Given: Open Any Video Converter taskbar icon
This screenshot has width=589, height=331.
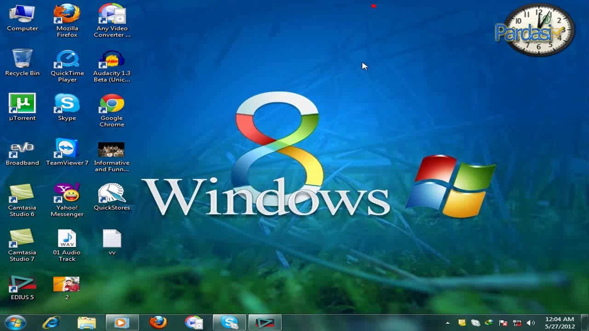Looking at the screenshot, I should 194,322.
